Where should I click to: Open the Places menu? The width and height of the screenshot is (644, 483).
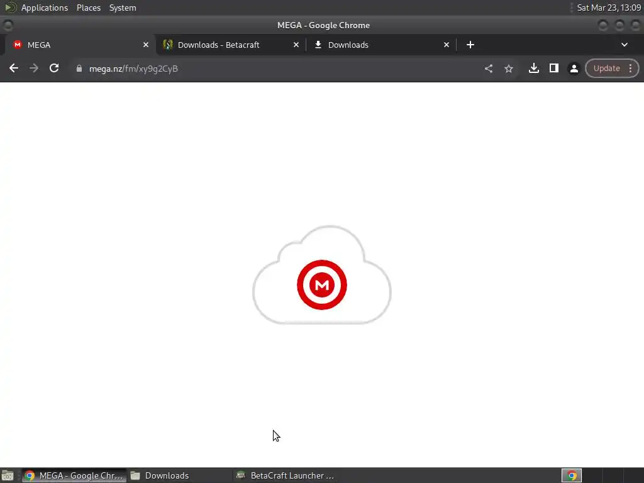[88, 8]
